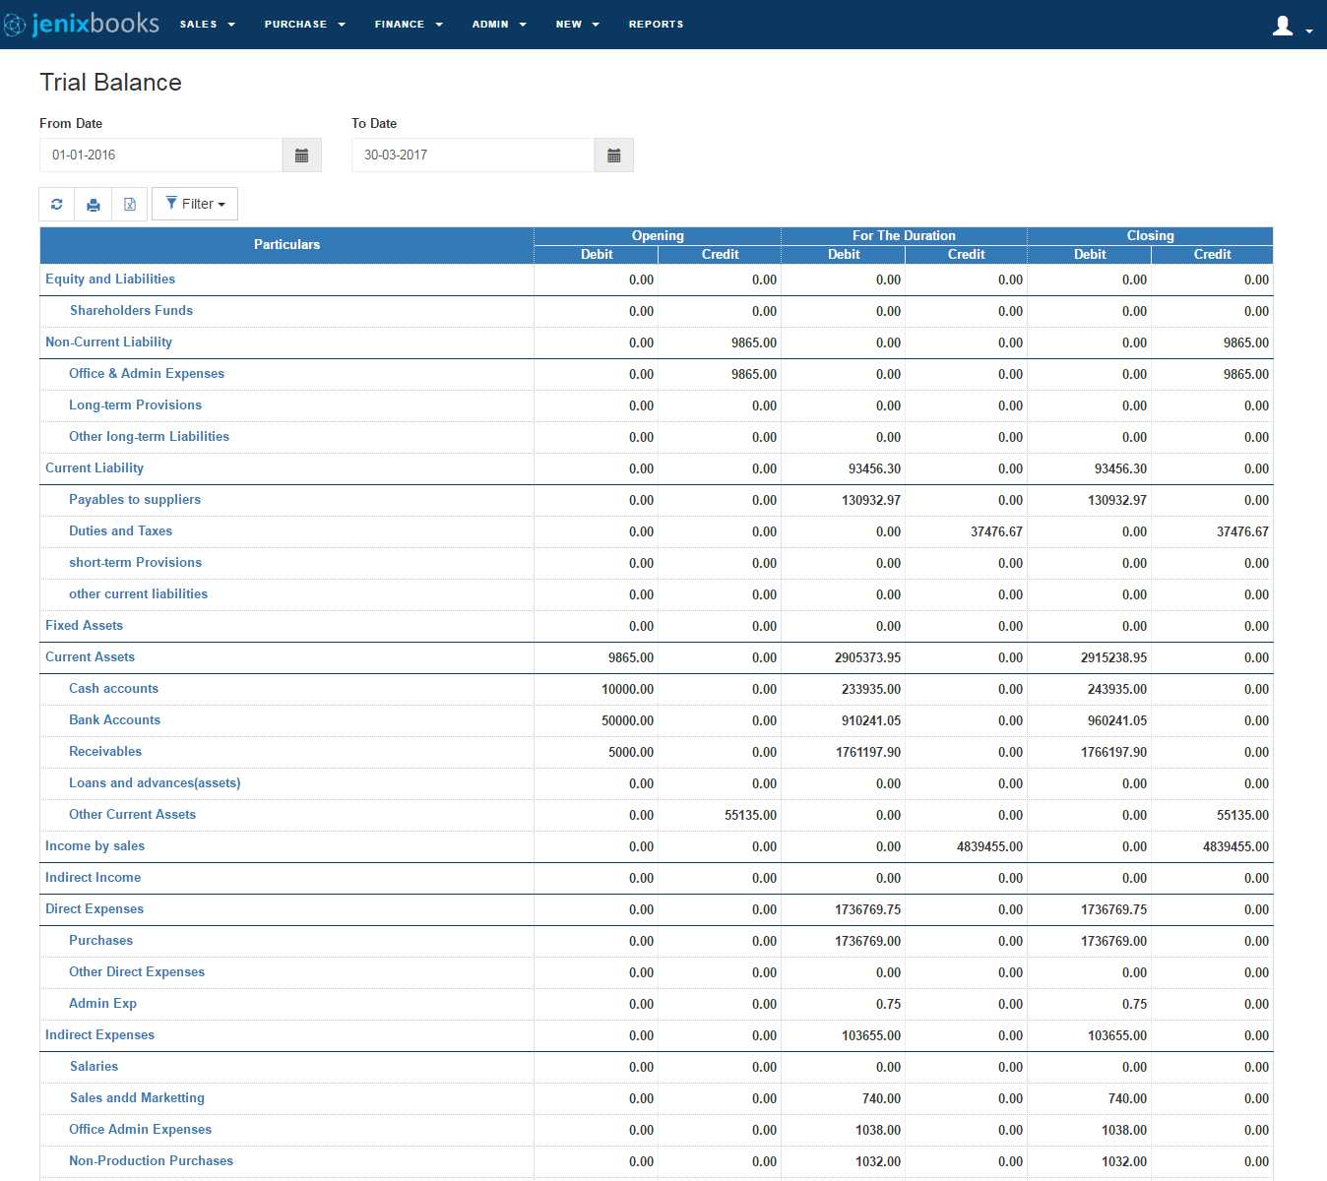Select Payables to suppliers duration debit 130932.97
Viewport: 1327px width, 1181px height.
[870, 500]
